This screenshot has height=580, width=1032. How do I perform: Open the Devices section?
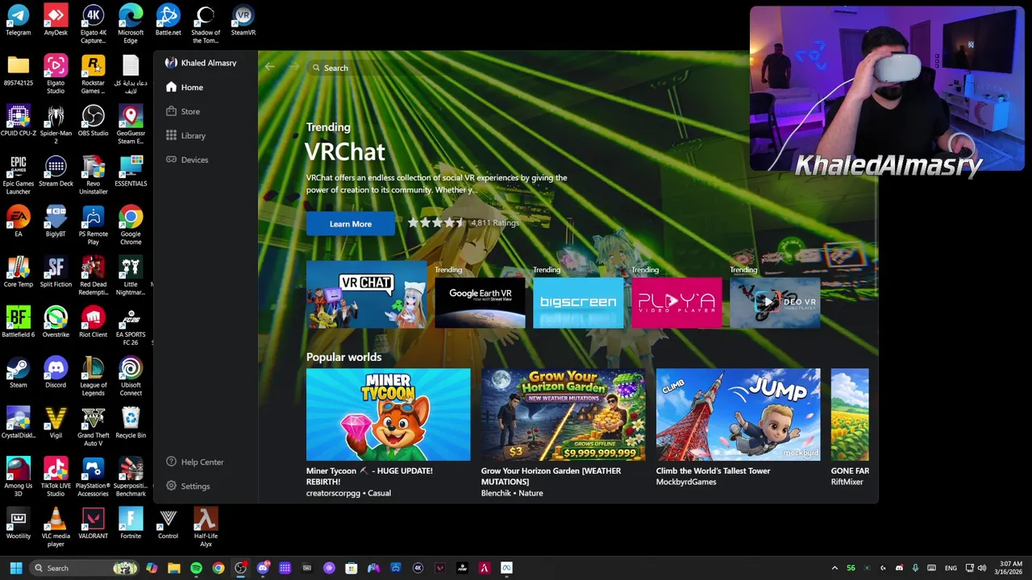[x=187, y=159]
